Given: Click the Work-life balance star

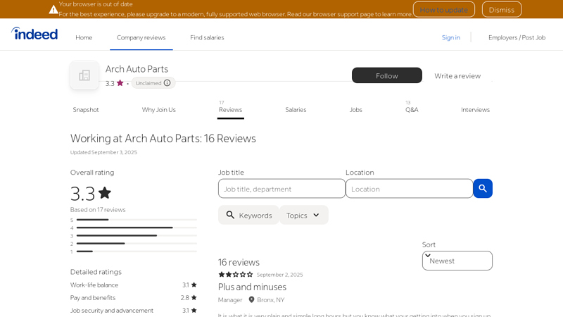Looking at the screenshot, I should [x=194, y=285].
